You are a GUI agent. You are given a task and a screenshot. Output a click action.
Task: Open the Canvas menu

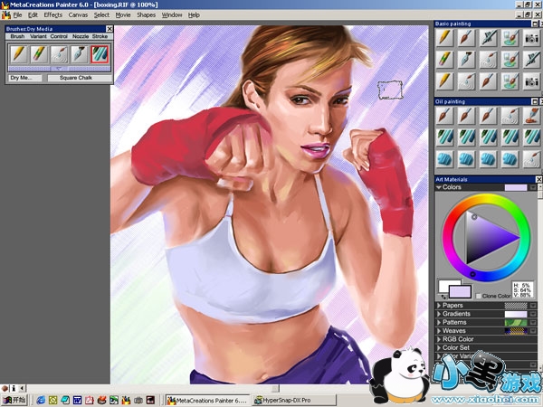[79, 15]
